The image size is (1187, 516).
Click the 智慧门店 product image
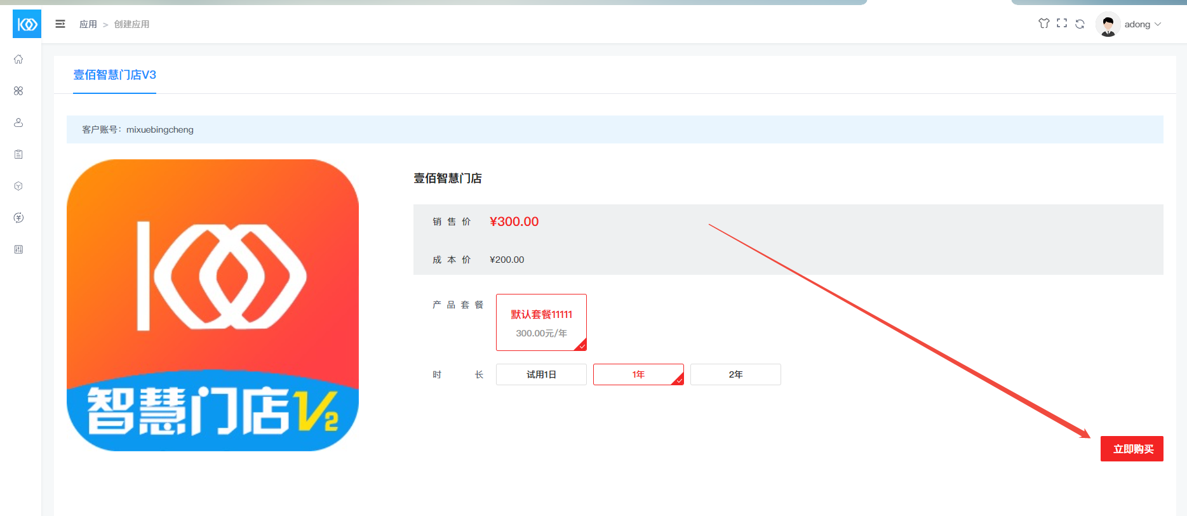213,305
